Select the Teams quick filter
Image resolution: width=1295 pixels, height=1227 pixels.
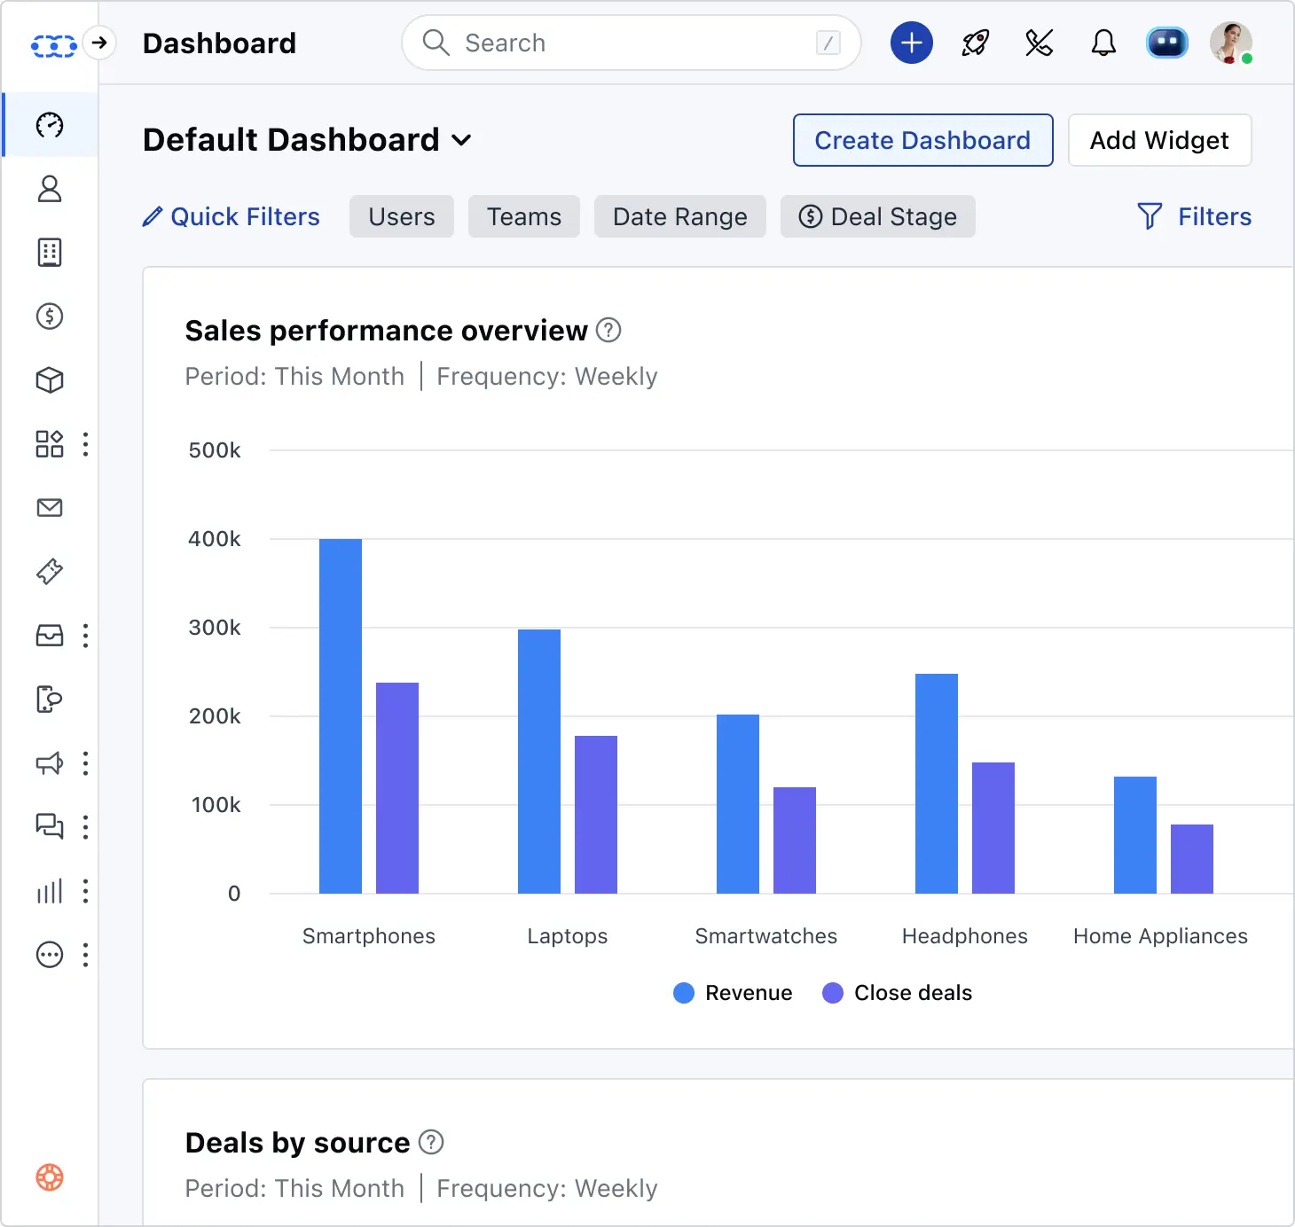tap(524, 216)
